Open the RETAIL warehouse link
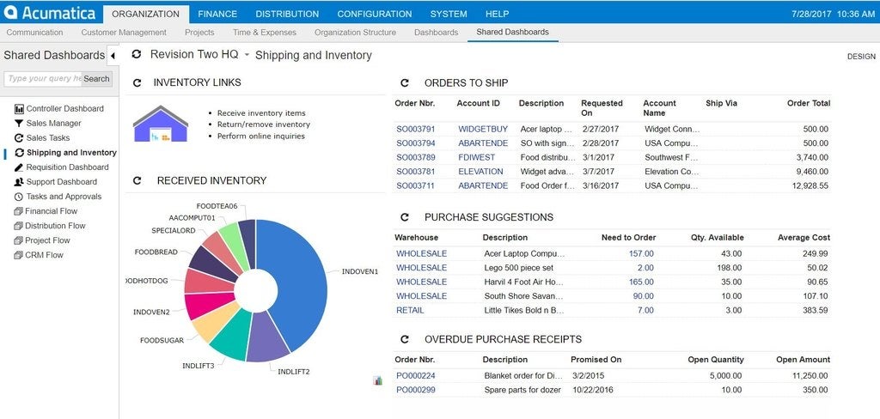880x419 pixels. tap(410, 310)
